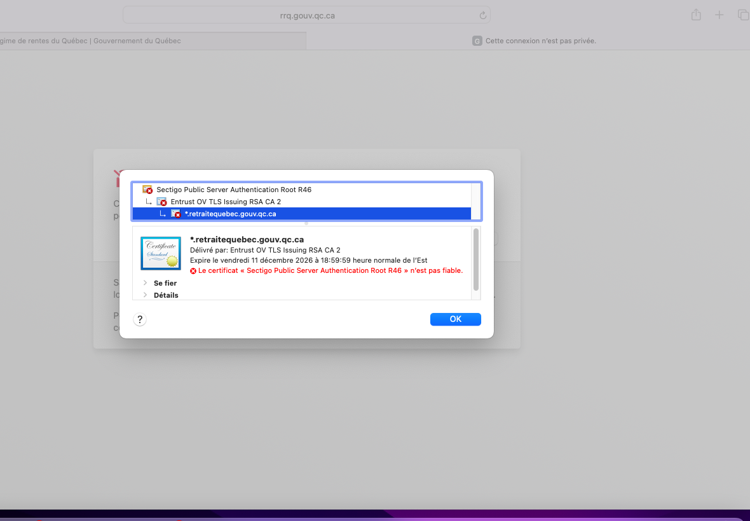Open the Share icon in Safari toolbar
This screenshot has width=750, height=521.
pyautogui.click(x=696, y=15)
